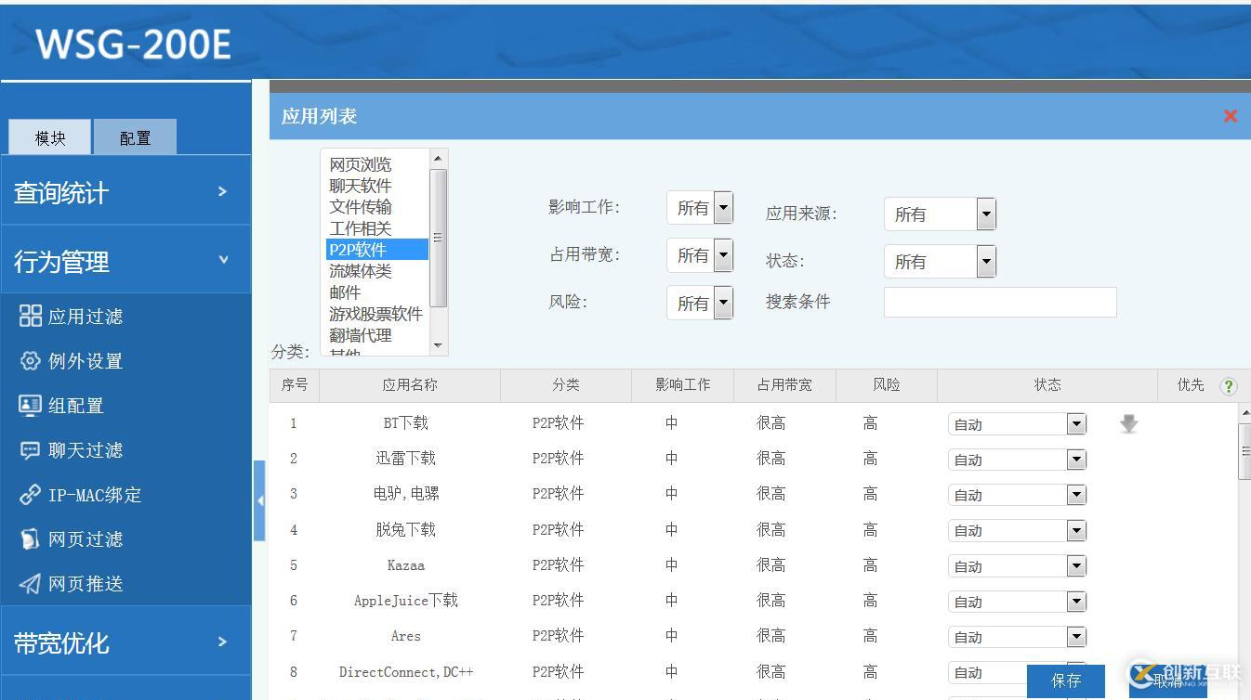Viewport: 1251px width, 700px height.
Task: Select the Ares application name
Action: [406, 636]
